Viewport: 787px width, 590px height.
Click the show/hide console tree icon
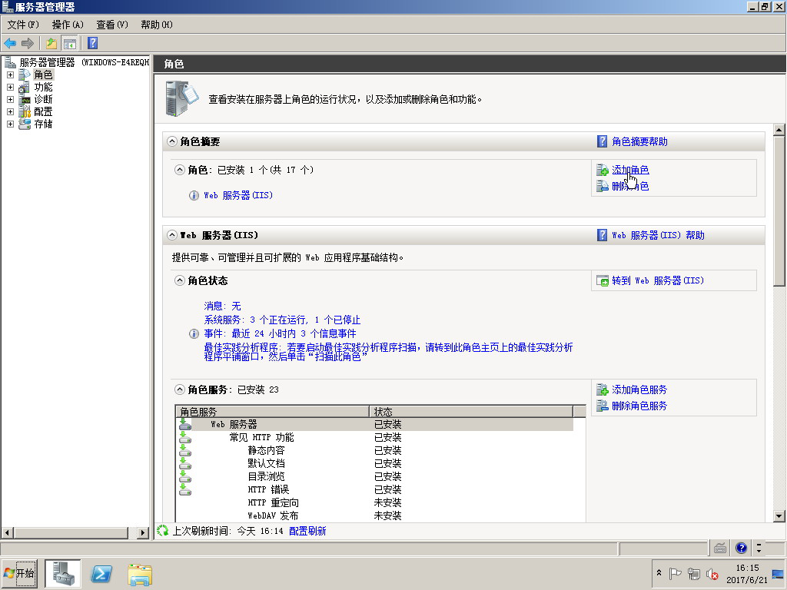[x=69, y=44]
